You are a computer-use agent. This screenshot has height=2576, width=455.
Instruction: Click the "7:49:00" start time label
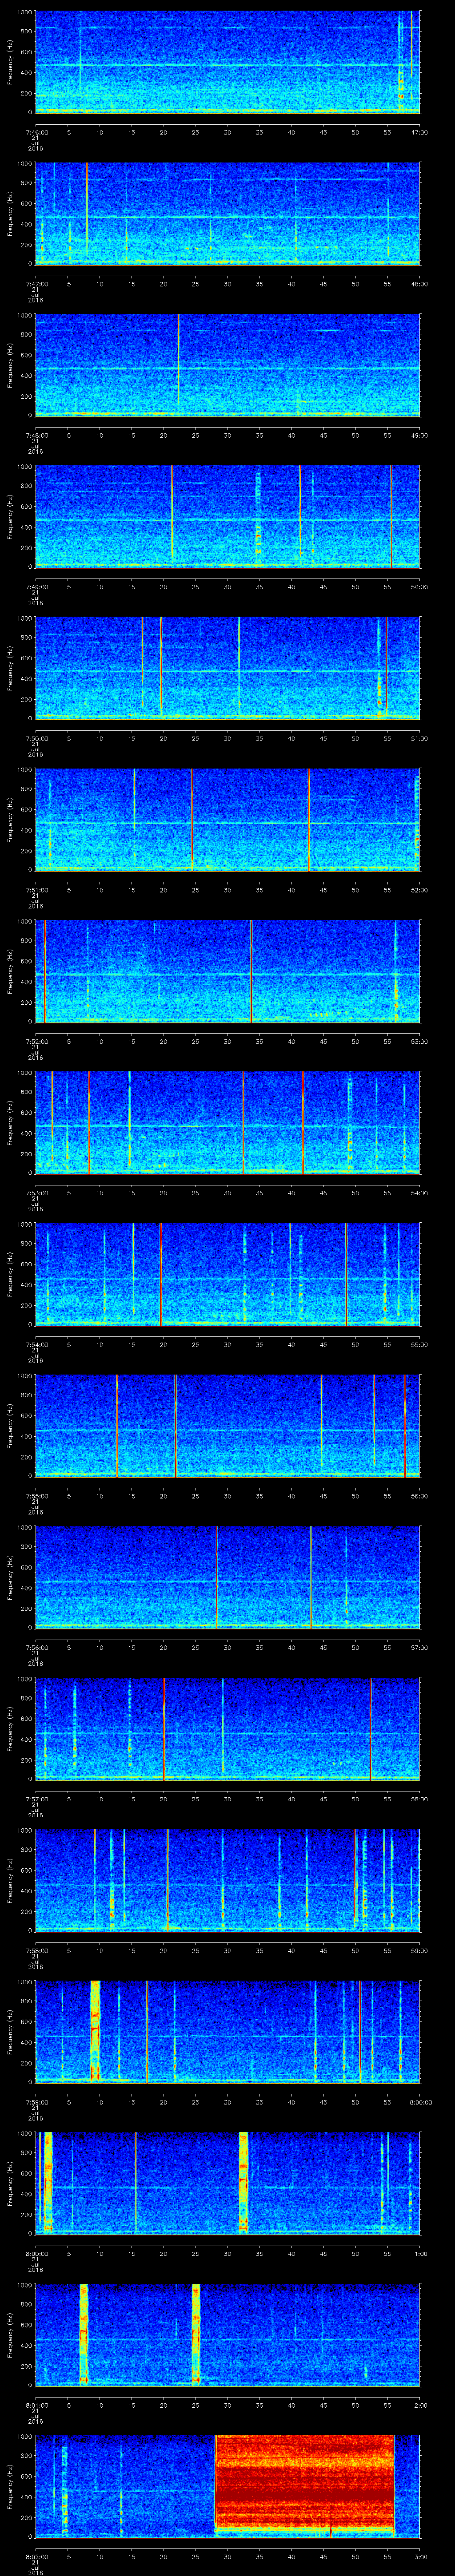pyautogui.click(x=36, y=588)
